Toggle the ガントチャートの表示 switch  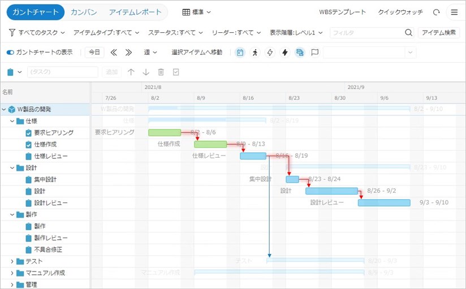point(10,53)
